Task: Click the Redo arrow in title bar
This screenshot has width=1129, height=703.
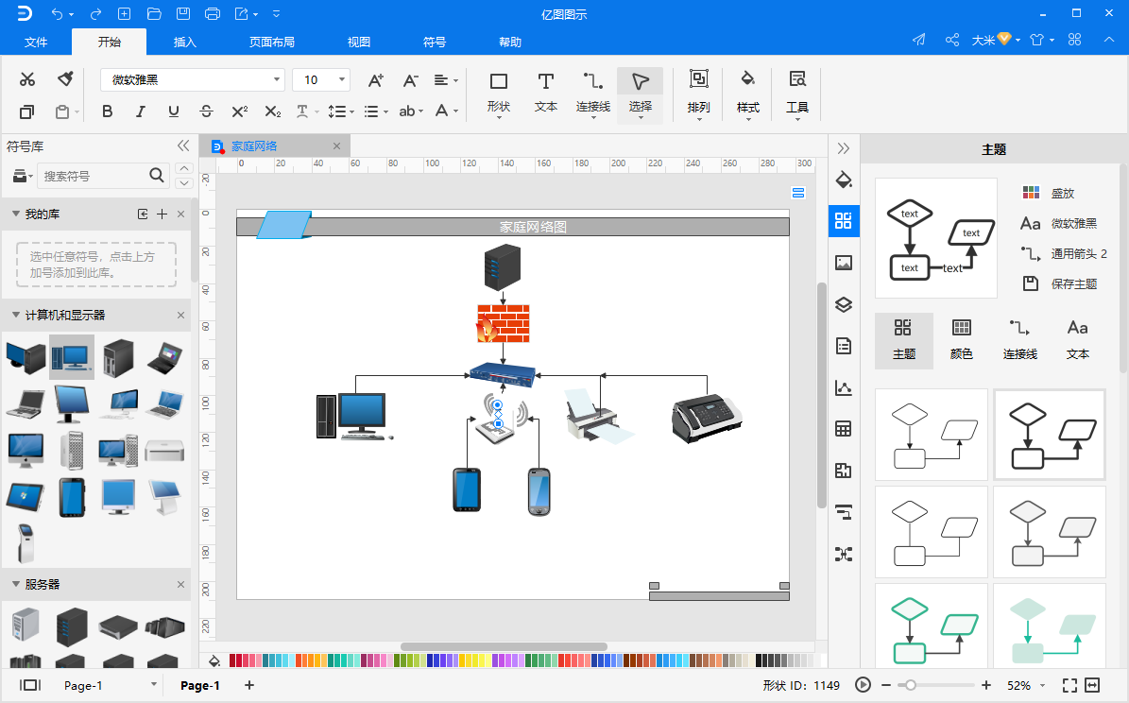Action: tap(95, 13)
